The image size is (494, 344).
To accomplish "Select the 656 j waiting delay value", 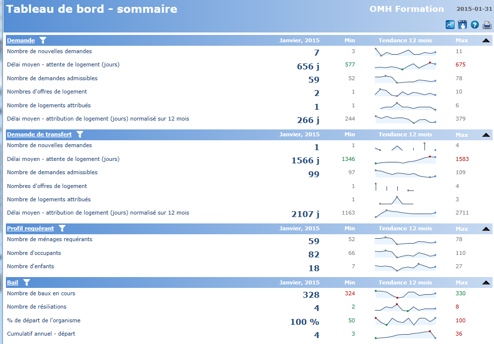I will pos(308,66).
